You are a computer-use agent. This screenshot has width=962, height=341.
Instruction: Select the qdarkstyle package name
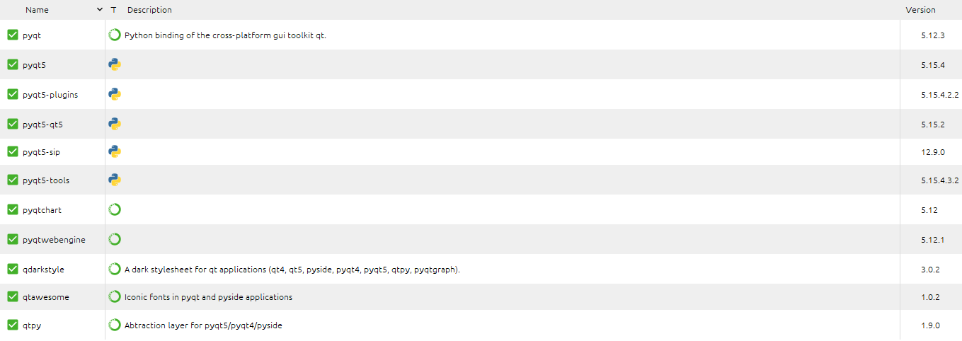(43, 270)
